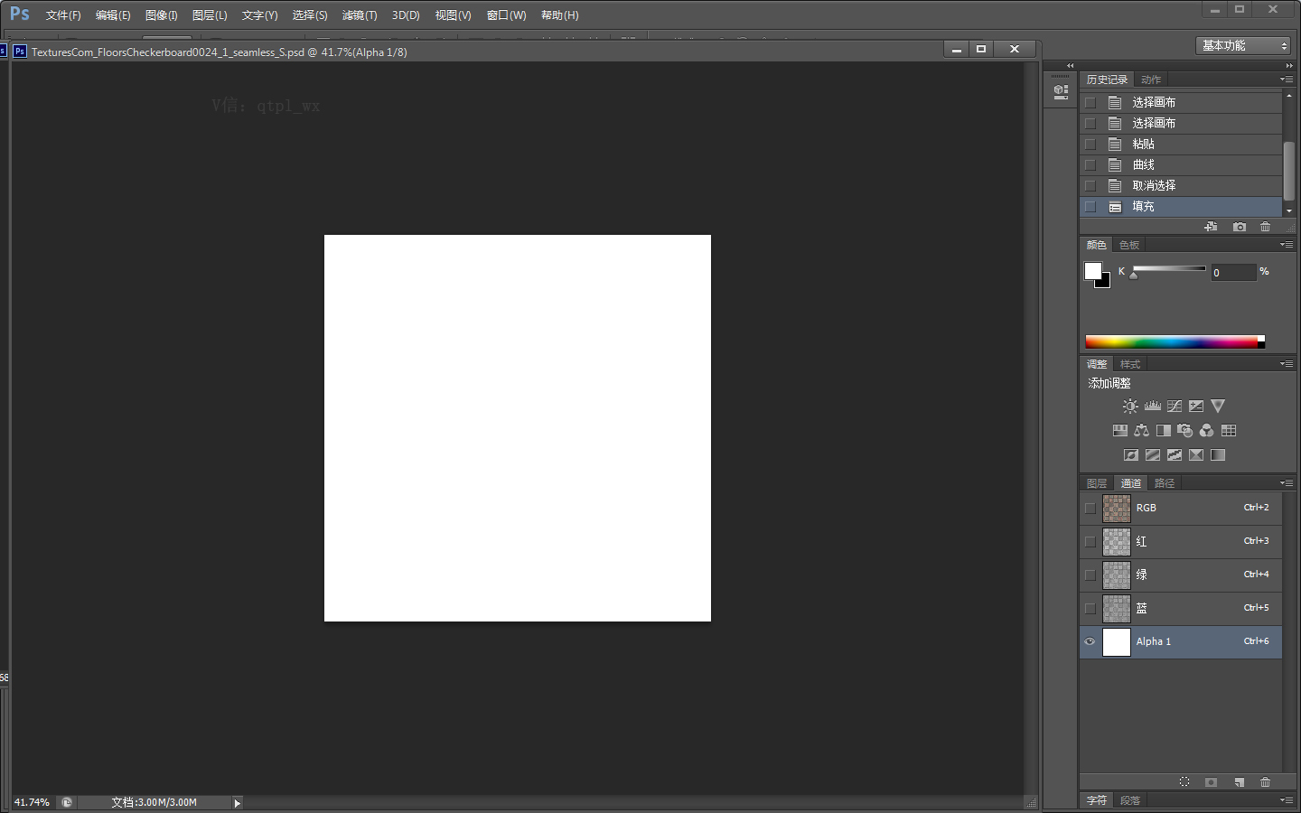Switch to the 段落 tab

[1130, 800]
